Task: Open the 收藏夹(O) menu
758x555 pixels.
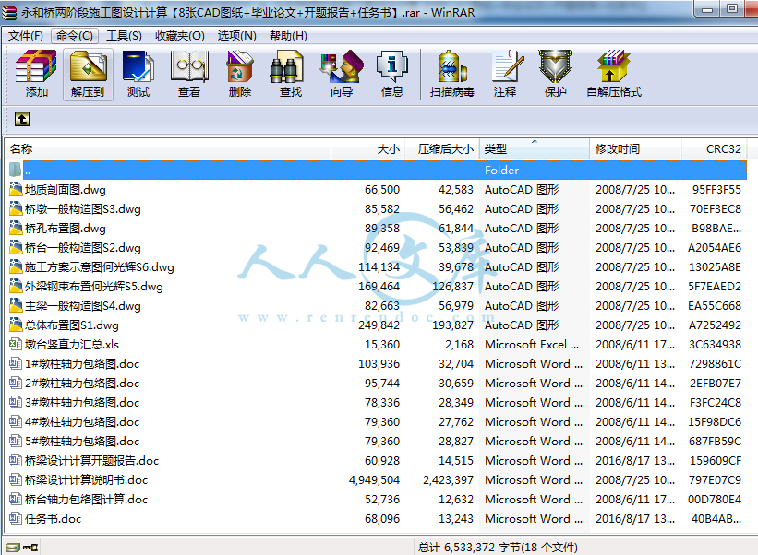Action: point(180,36)
